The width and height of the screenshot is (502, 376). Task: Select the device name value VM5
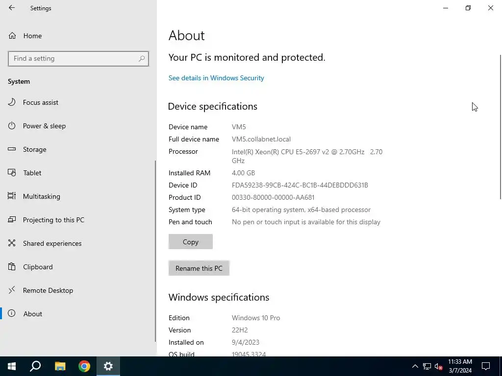pyautogui.click(x=239, y=127)
